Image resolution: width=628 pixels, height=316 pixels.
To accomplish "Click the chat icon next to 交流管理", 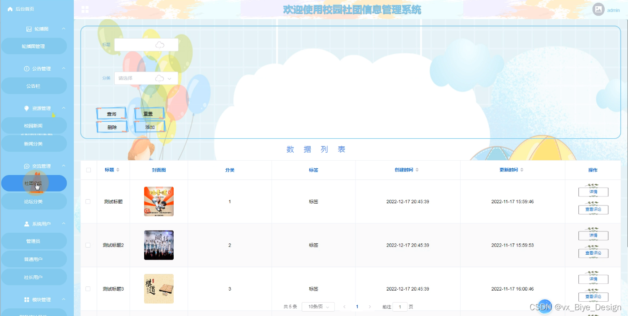I will tap(26, 167).
